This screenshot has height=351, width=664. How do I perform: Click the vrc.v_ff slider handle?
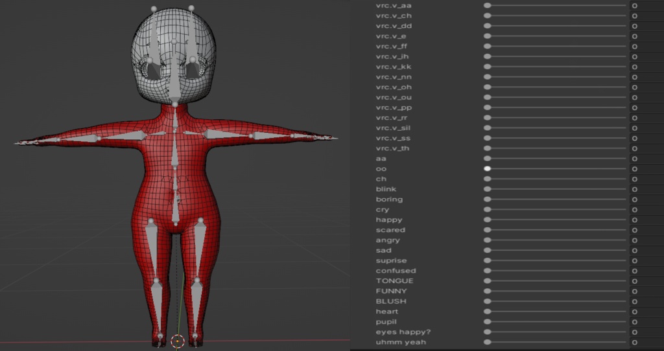click(x=488, y=46)
